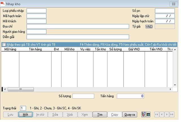The height and width of the screenshot is (122, 181).
Task: Close the Nhap kho window
Action: coord(173,4)
